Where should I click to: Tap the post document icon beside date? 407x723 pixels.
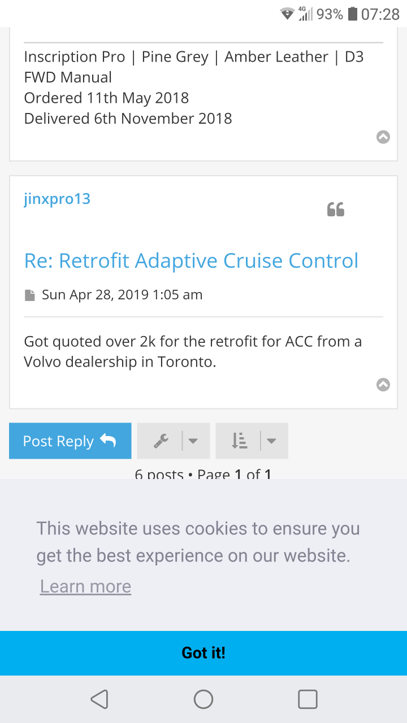[30, 295]
